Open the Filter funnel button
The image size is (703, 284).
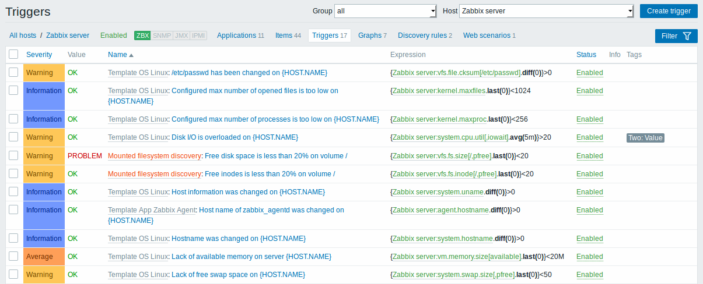(676, 36)
